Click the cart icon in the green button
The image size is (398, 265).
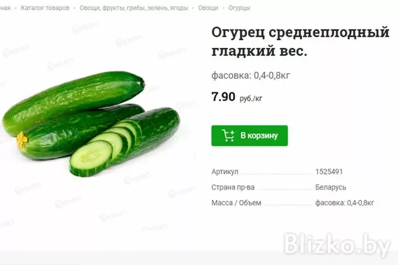[x=228, y=135]
